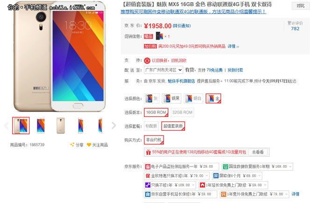
Task: Choose the 标配版 package option
Action: [151, 126]
